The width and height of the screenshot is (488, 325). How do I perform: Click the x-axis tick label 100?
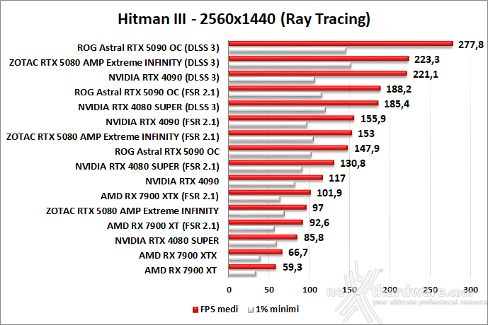click(310, 290)
